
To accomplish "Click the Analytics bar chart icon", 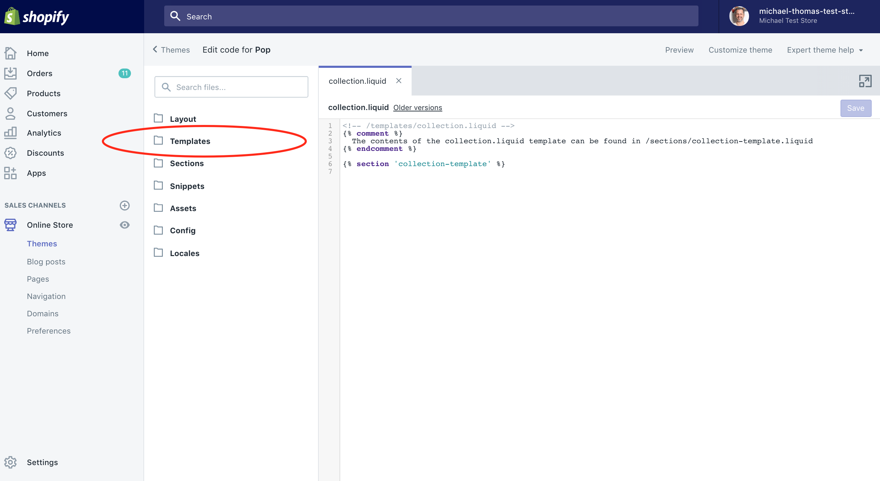I will point(10,133).
